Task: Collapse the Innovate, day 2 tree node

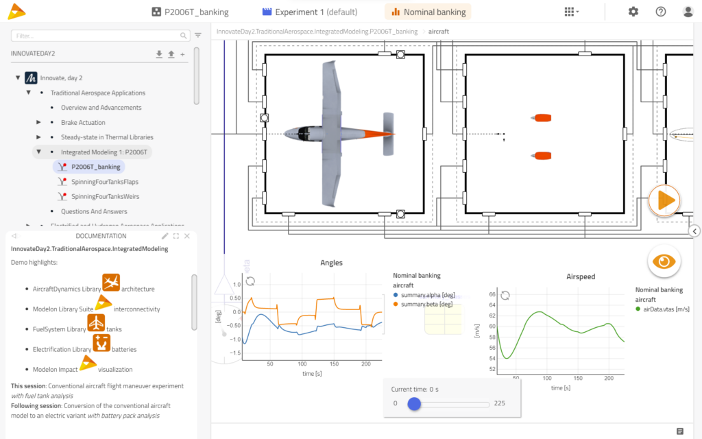Action: [x=18, y=78]
